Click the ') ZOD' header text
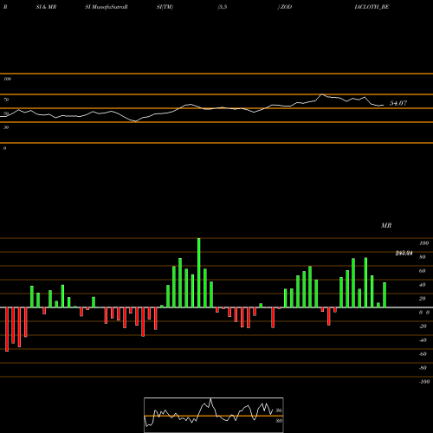Viewport: 433px width, 433px height. 285,7
